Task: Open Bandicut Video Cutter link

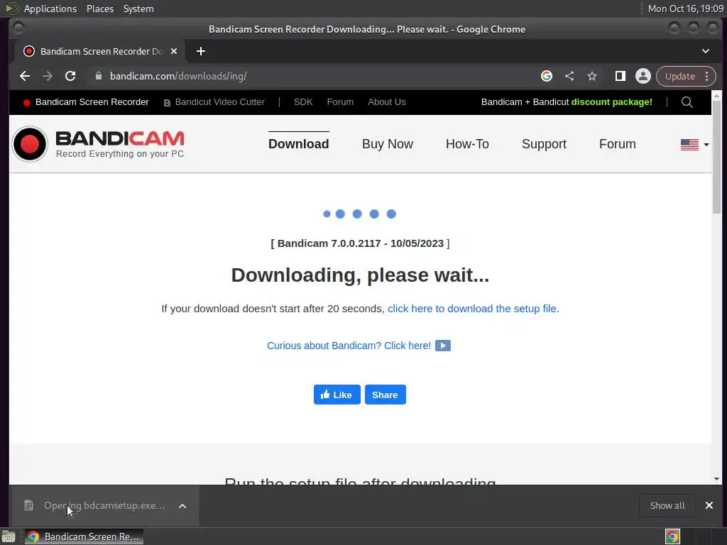Action: click(x=214, y=102)
